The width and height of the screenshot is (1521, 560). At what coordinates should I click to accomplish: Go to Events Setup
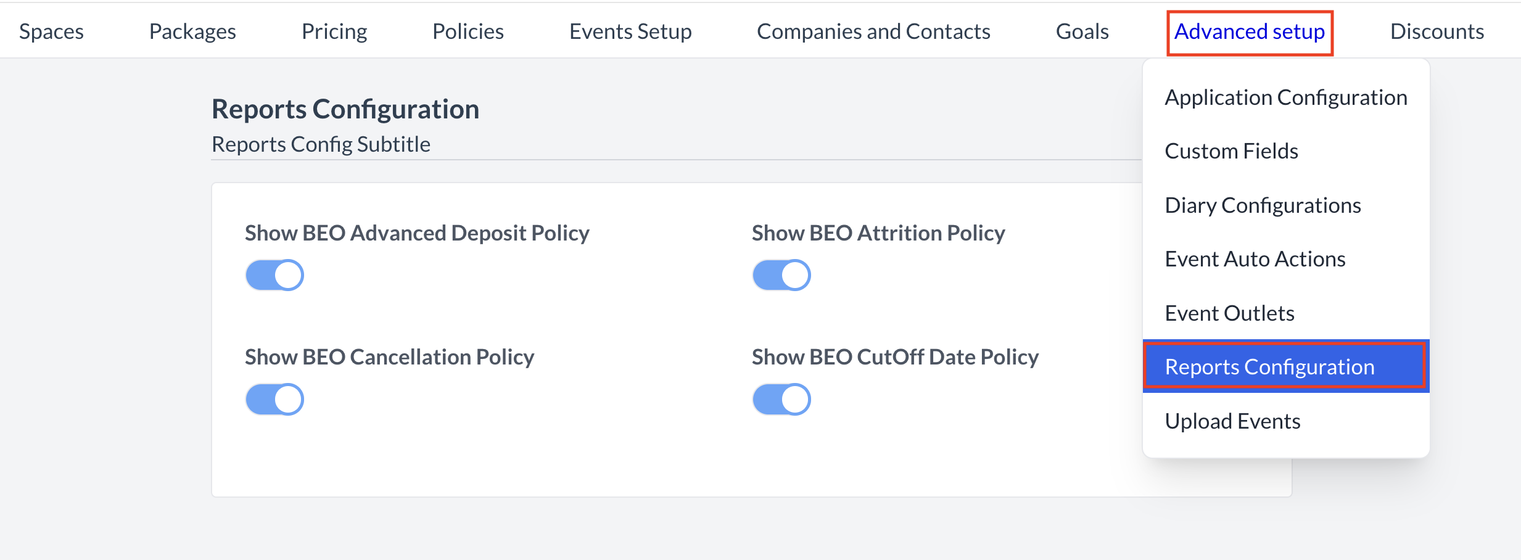pyautogui.click(x=630, y=31)
